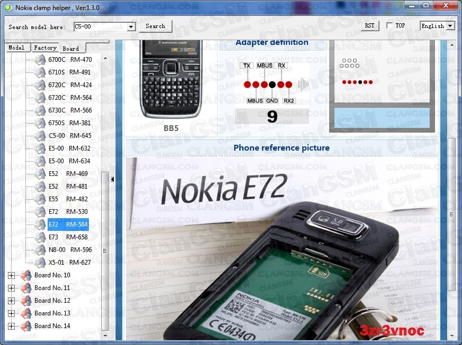The image size is (462, 345).
Task: Click the right panel scroll up arrow
Action: 452,45
